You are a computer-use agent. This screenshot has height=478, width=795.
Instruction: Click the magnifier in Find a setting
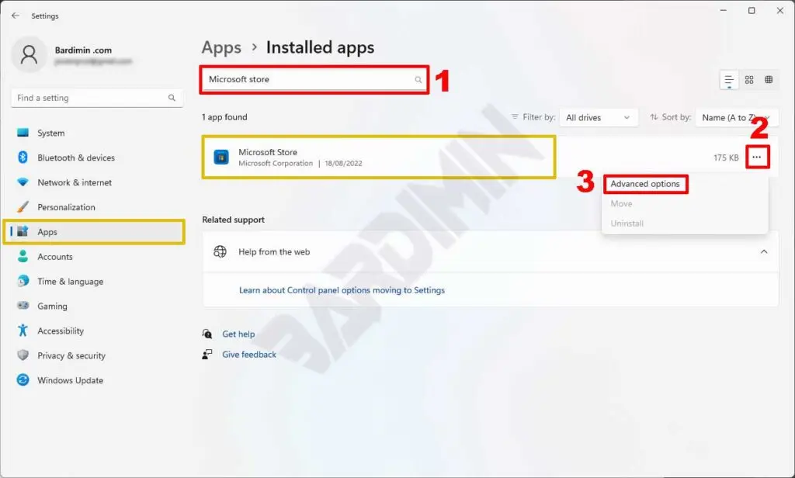172,98
